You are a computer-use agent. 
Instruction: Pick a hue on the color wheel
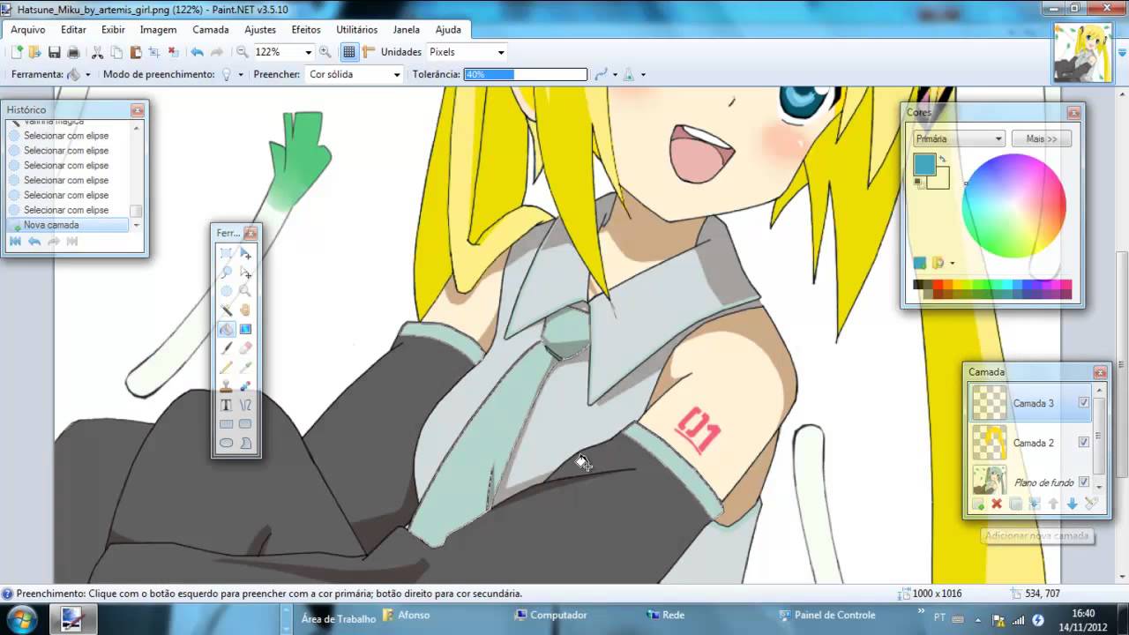coord(1013,206)
